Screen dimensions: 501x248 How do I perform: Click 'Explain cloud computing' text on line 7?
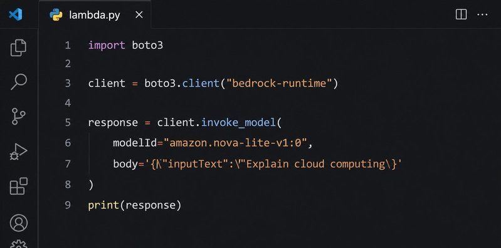click(x=315, y=164)
